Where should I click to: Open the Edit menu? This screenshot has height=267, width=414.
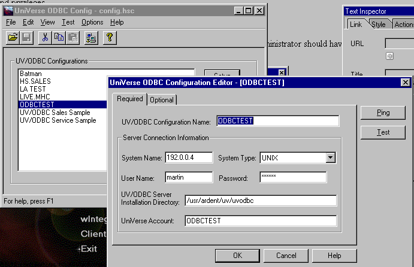coord(28,22)
